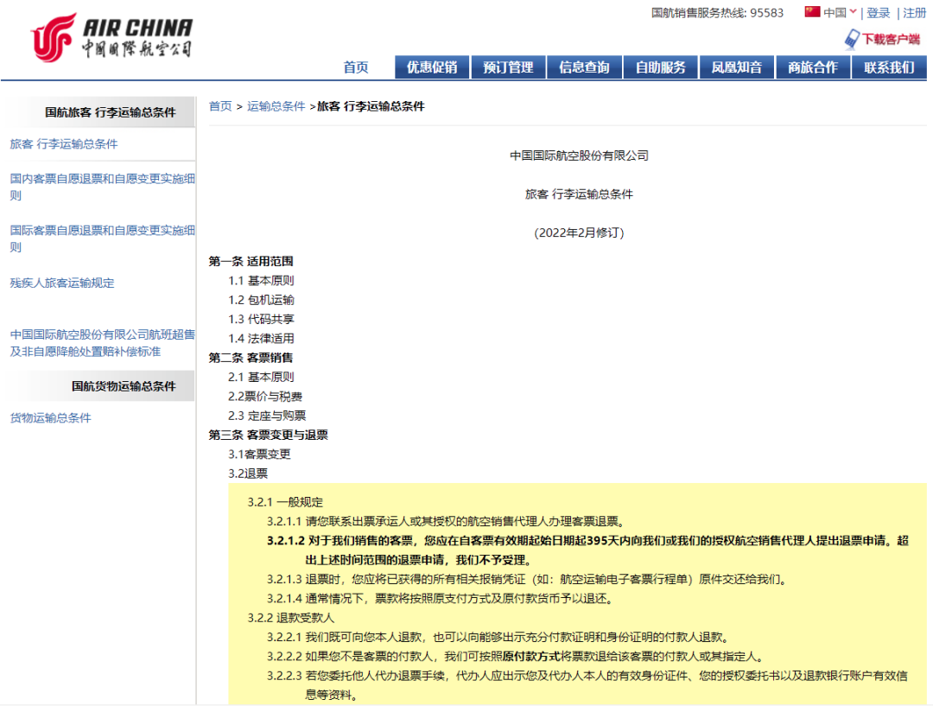Open the 中国 region dropdown arrow
The height and width of the screenshot is (706, 933).
tap(853, 12)
